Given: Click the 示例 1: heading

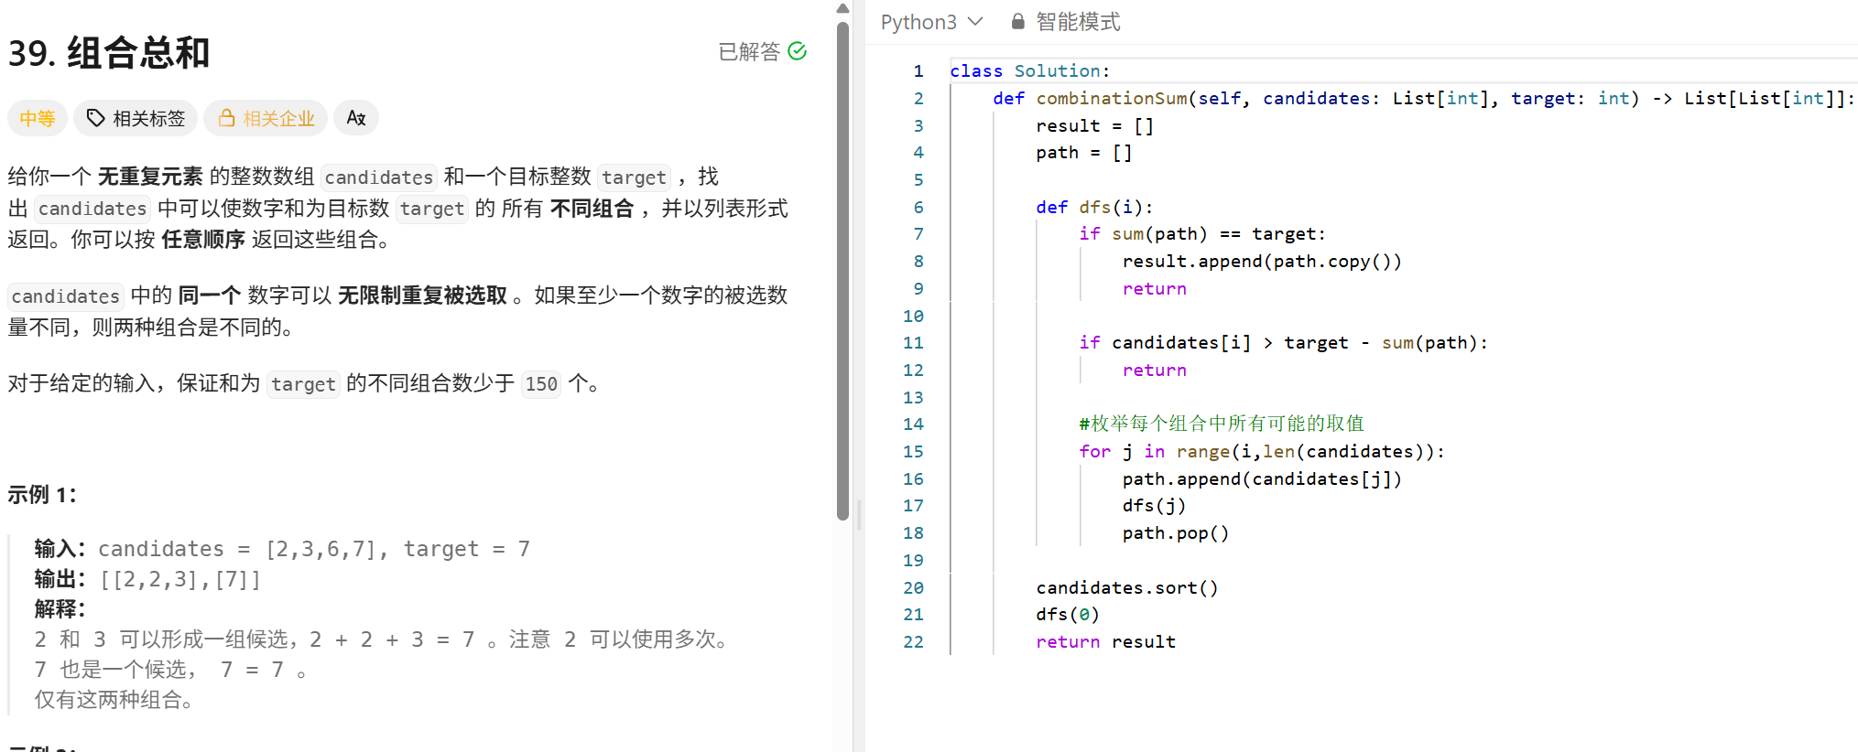Looking at the screenshot, I should pos(42,495).
